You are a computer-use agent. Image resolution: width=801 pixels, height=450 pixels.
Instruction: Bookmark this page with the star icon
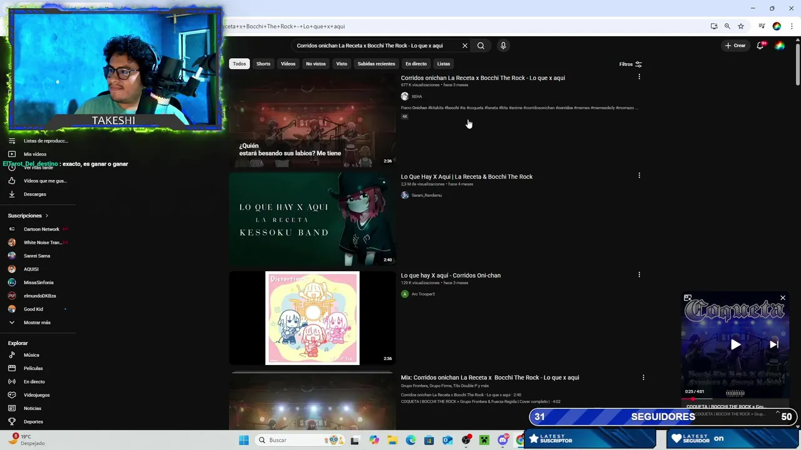[741, 26]
